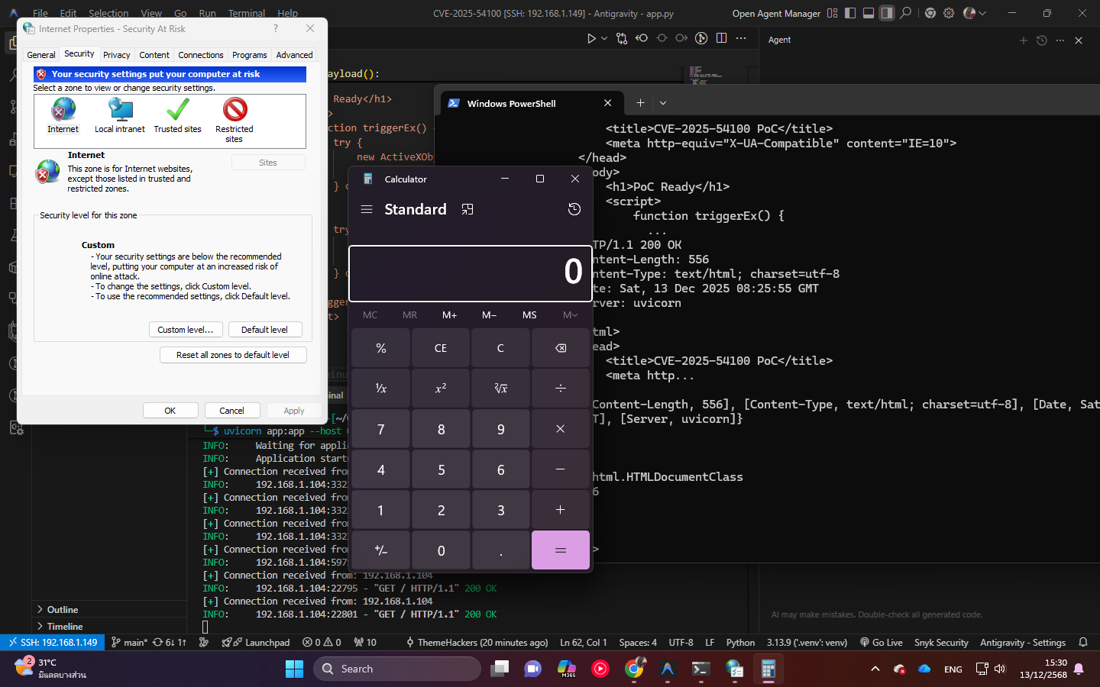Viewport: 1100px width, 687px height.
Task: Open Chrome from the Windows taskbar
Action: [x=634, y=669]
